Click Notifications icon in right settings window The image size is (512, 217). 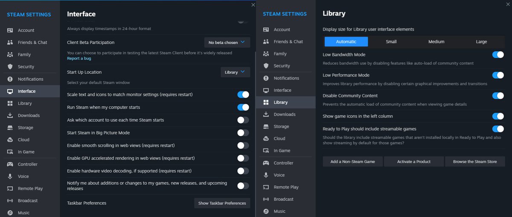click(266, 78)
